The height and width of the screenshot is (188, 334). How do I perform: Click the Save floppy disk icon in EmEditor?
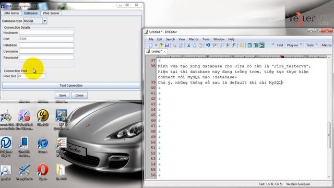pos(167,45)
